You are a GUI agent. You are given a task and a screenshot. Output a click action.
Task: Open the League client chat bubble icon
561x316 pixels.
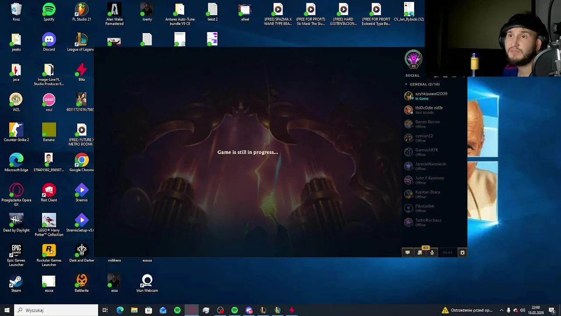pyautogui.click(x=408, y=252)
